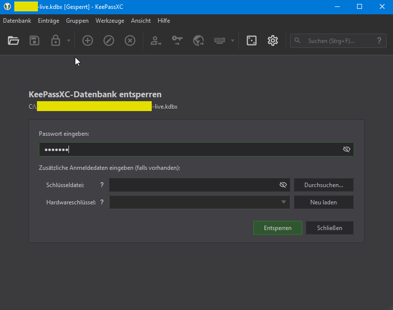Click the add new entry plus icon
Image resolution: width=393 pixels, height=310 pixels.
click(88, 40)
